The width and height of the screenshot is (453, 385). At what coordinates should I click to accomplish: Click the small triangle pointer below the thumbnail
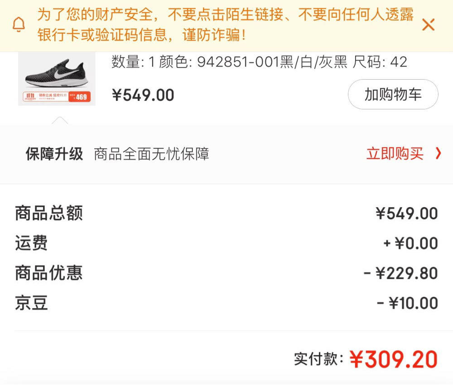coord(60,120)
